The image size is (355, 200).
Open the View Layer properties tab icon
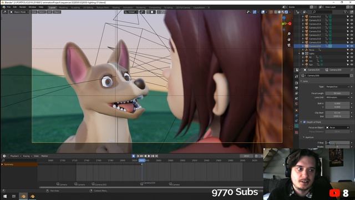coord(297,93)
